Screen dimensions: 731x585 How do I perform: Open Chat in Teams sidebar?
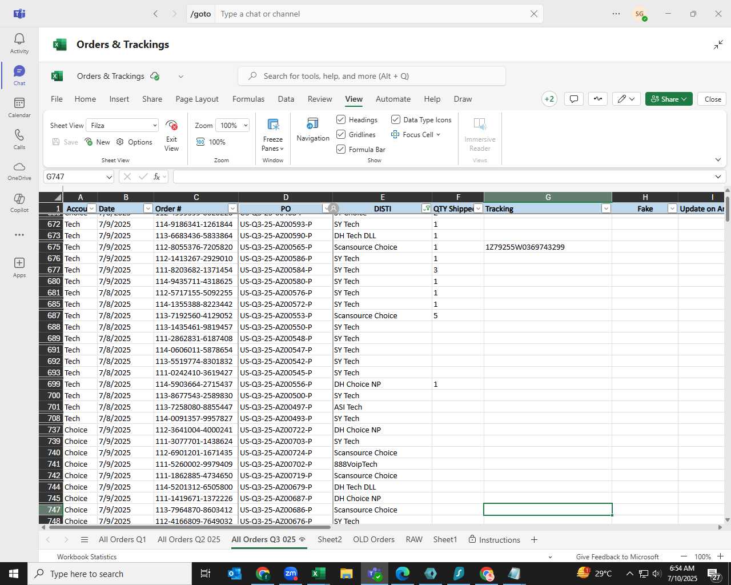point(19,75)
